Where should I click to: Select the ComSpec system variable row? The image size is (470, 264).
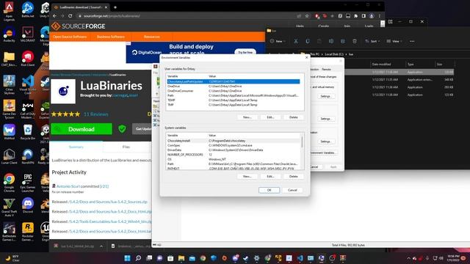(234, 145)
